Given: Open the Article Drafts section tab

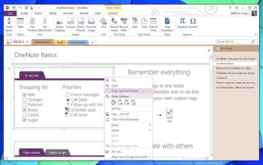Looking at the screenshot, I should pyautogui.click(x=77, y=42).
